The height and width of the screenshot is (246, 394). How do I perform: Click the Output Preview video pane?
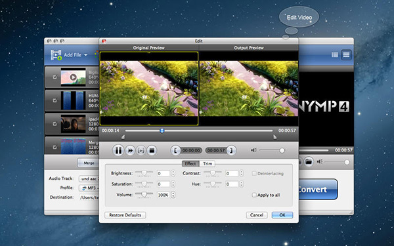pos(249,89)
